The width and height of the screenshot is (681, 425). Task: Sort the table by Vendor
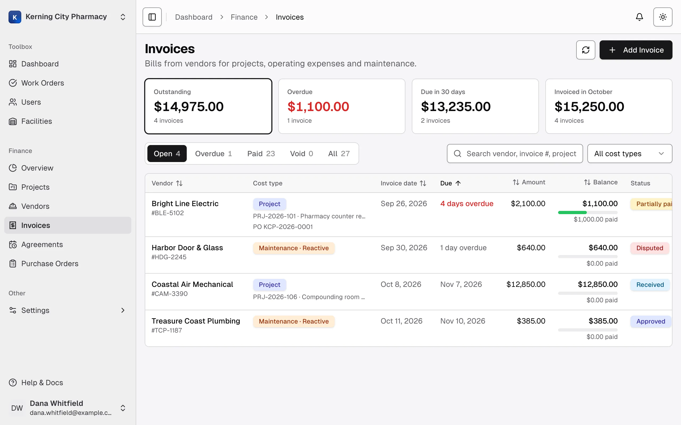click(167, 183)
